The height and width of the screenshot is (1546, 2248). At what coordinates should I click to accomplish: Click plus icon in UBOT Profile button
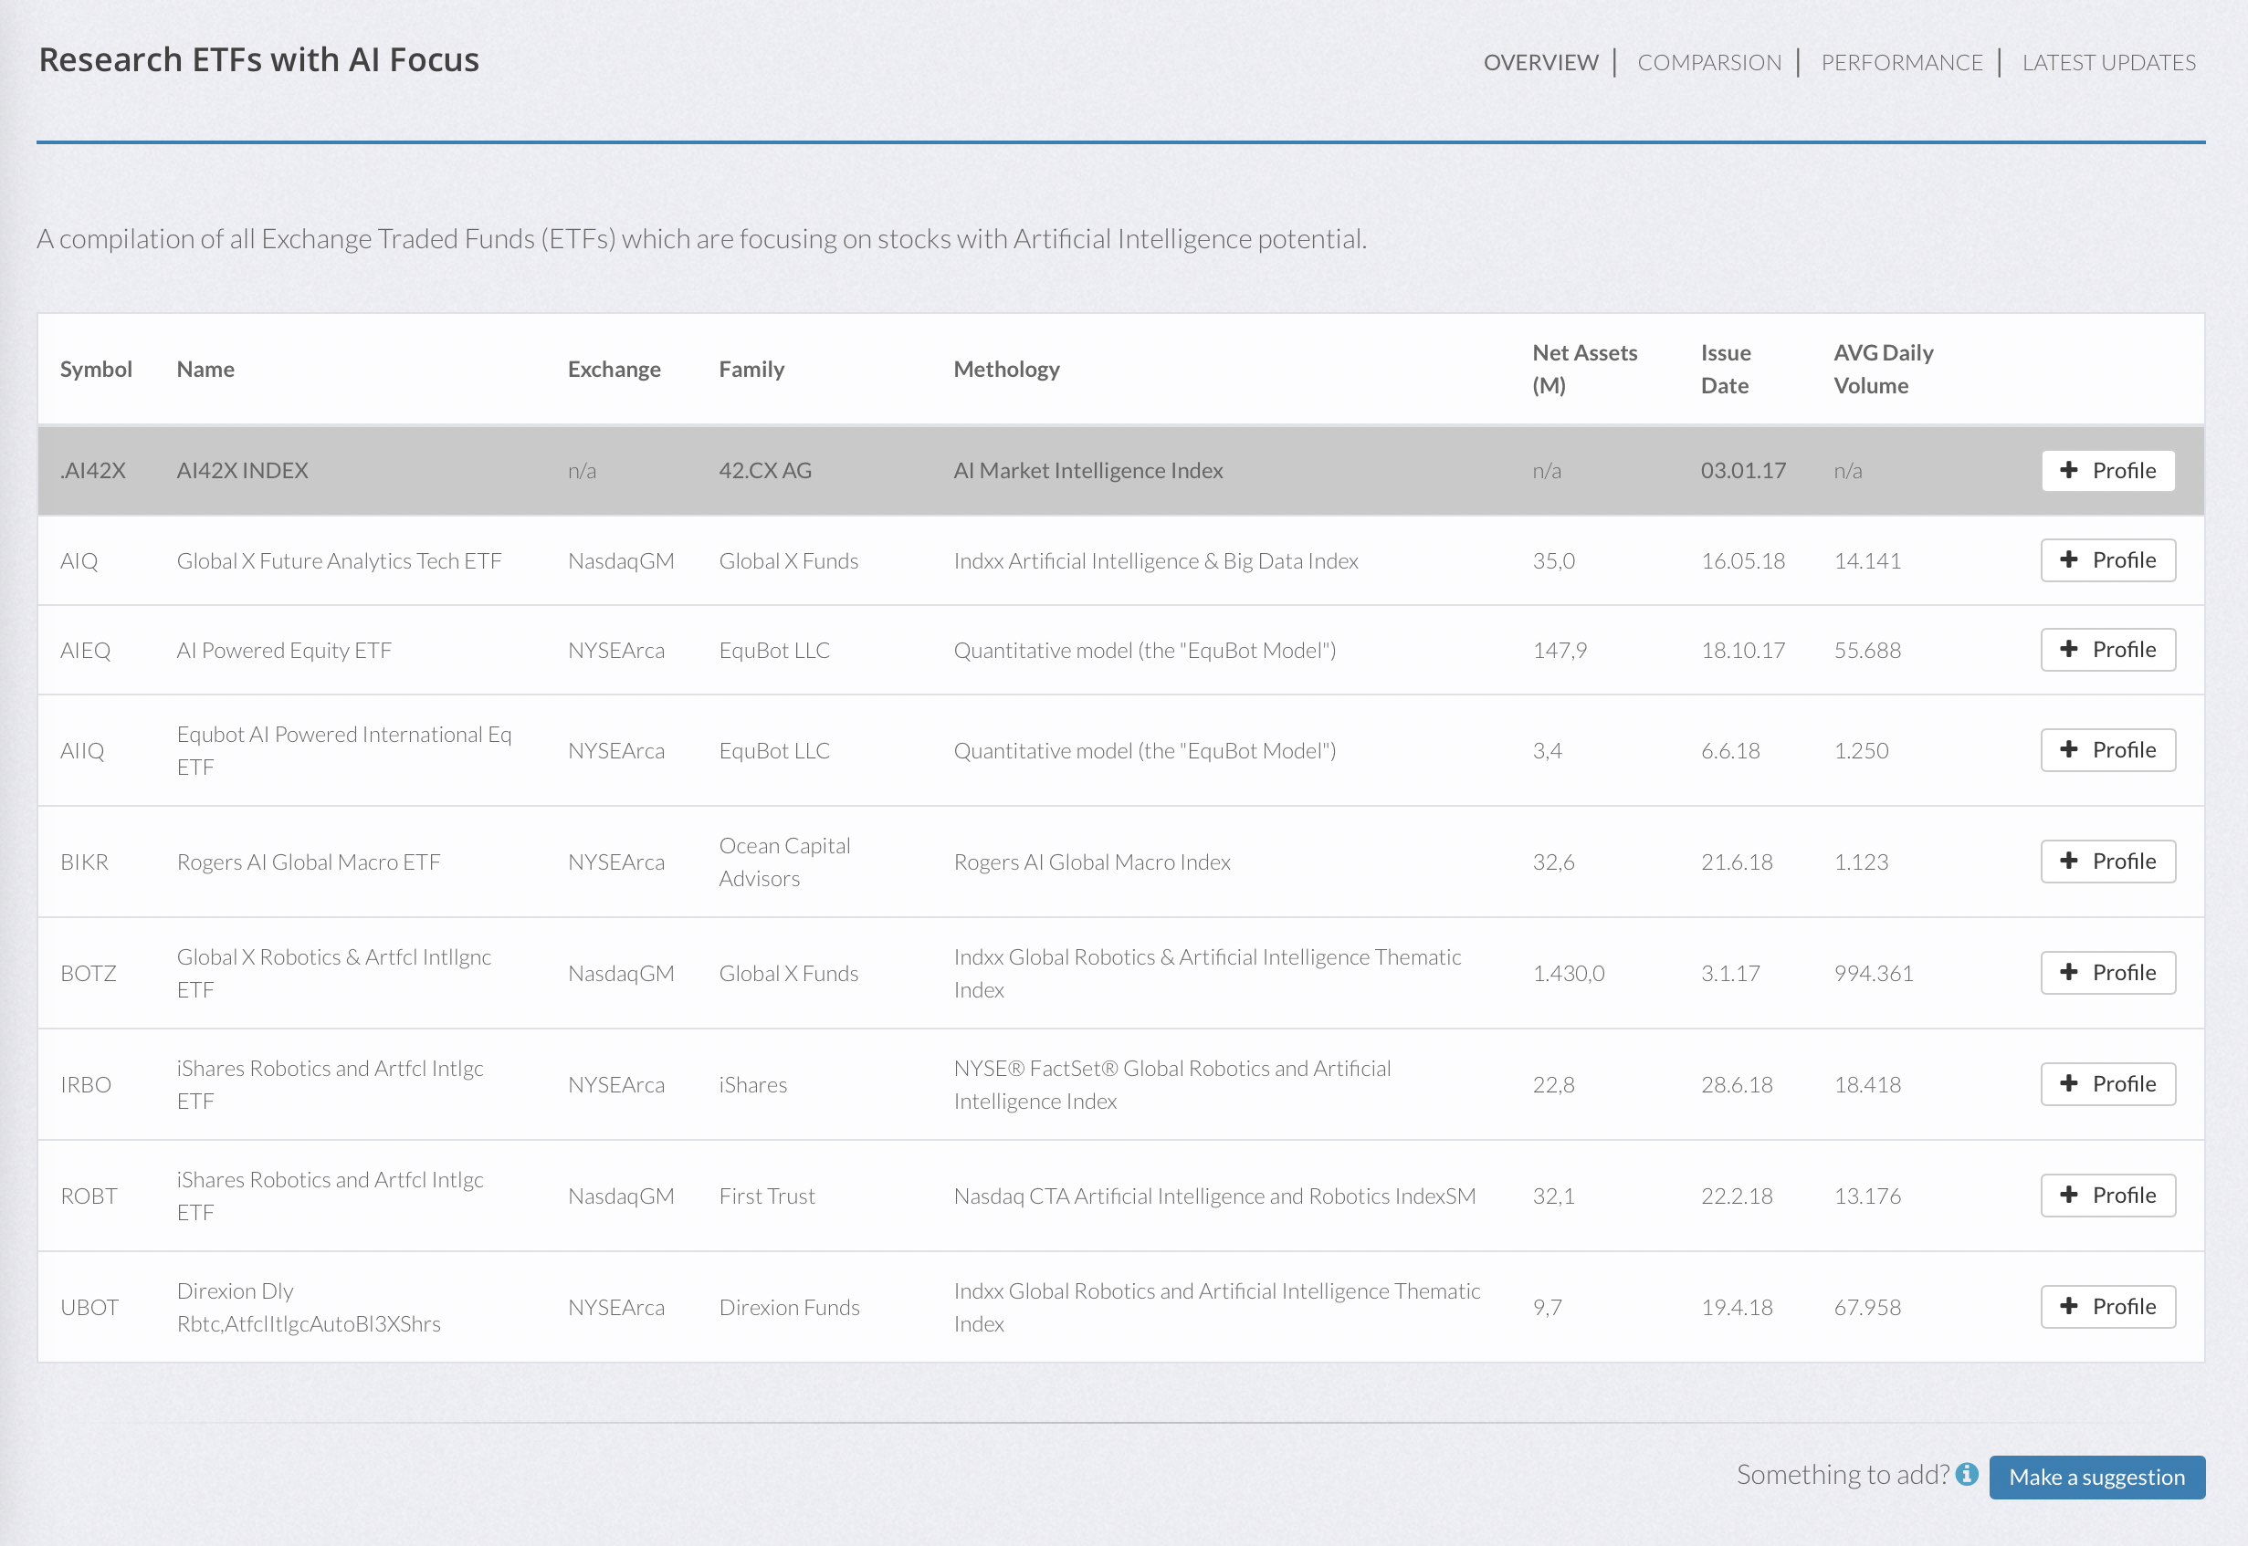(2069, 1306)
